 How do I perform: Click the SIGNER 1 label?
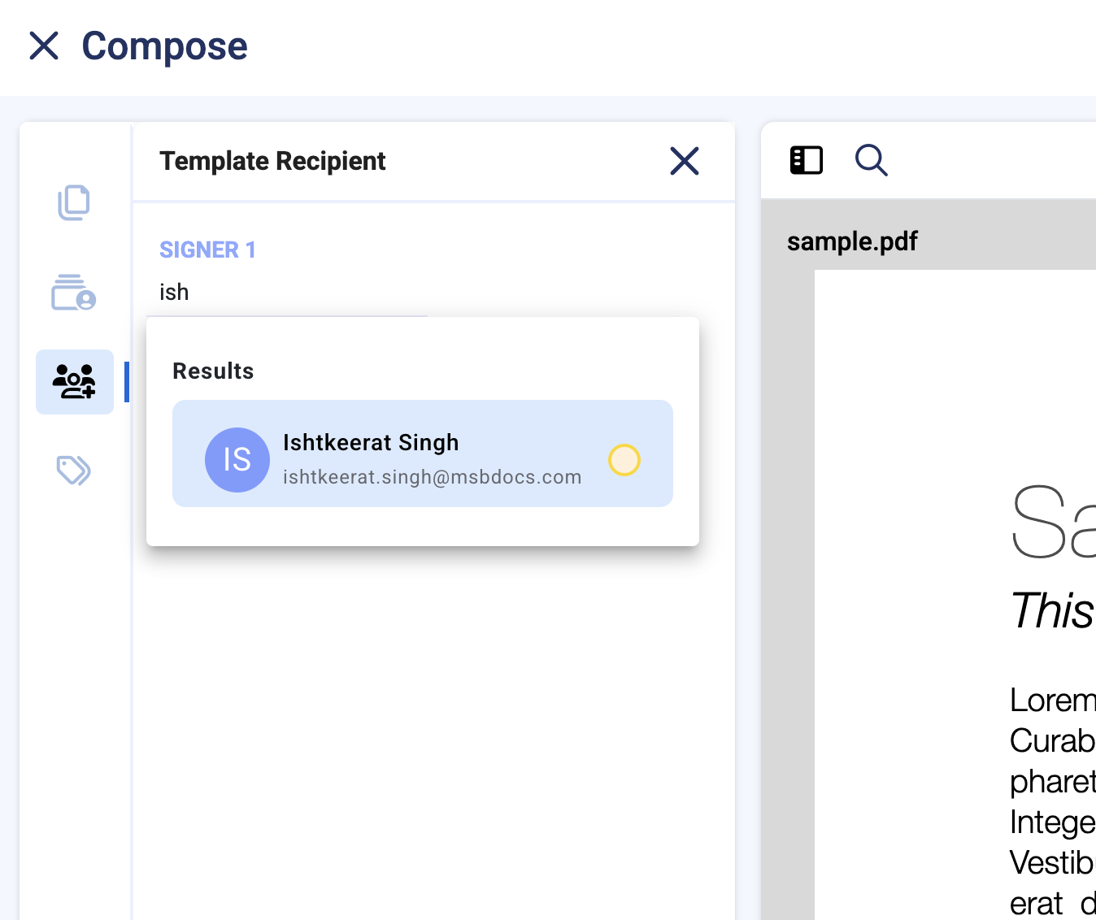pos(207,250)
